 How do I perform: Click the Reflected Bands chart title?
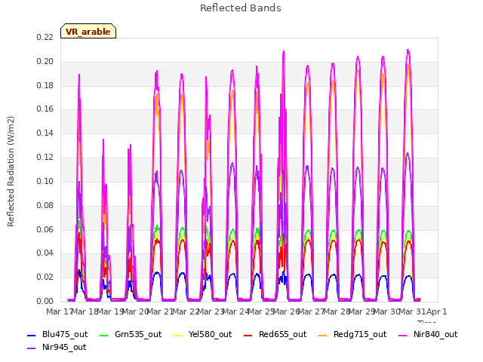(241, 8)
